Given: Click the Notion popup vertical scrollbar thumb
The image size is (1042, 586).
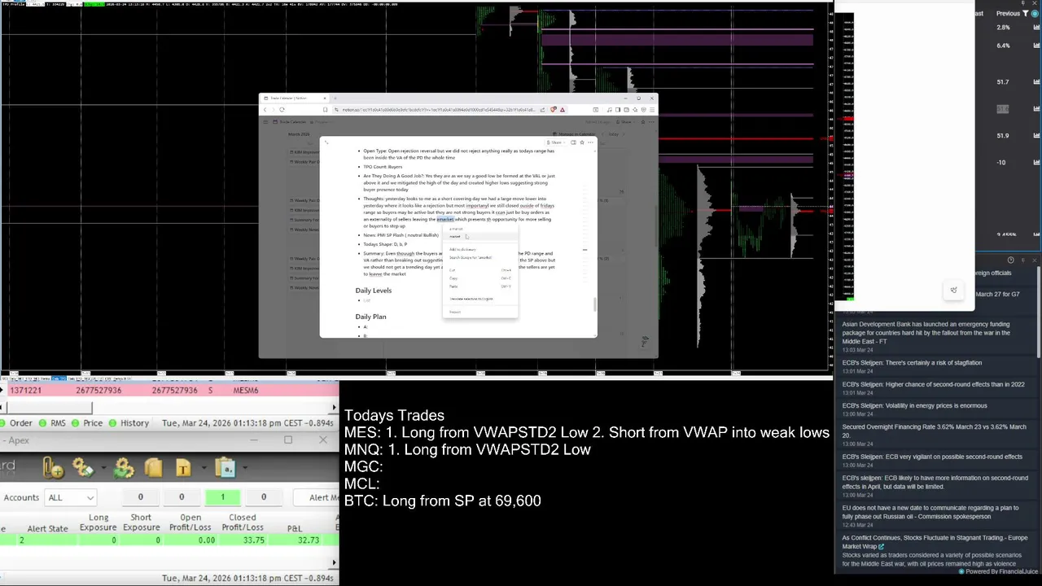Looking at the screenshot, I should click(594, 304).
